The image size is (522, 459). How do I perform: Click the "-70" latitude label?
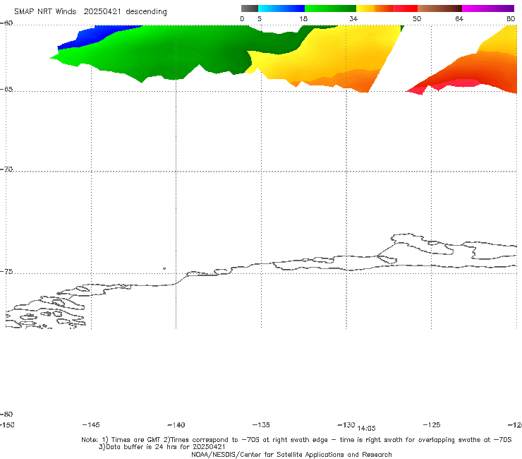6,169
